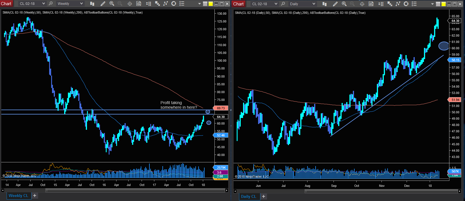Open CL 02-18 instrument dropdown in Weekly chart
Image resolution: width=465 pixels, height=201 pixels.
pyautogui.click(x=32, y=4)
